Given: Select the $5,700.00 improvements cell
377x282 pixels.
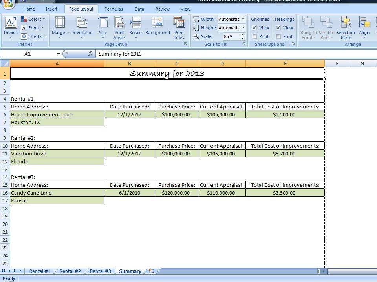Looking at the screenshot, I should coord(285,154).
